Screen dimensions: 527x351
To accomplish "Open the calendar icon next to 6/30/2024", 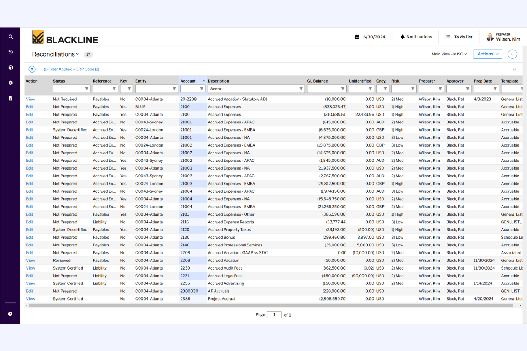I will click(x=358, y=37).
